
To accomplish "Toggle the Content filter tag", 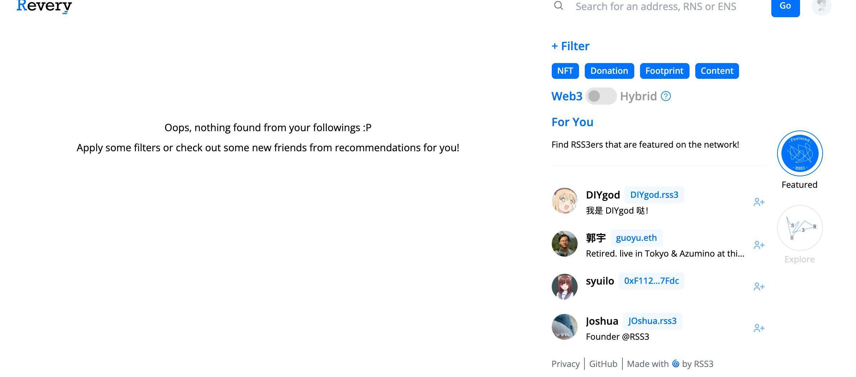I will pyautogui.click(x=717, y=71).
